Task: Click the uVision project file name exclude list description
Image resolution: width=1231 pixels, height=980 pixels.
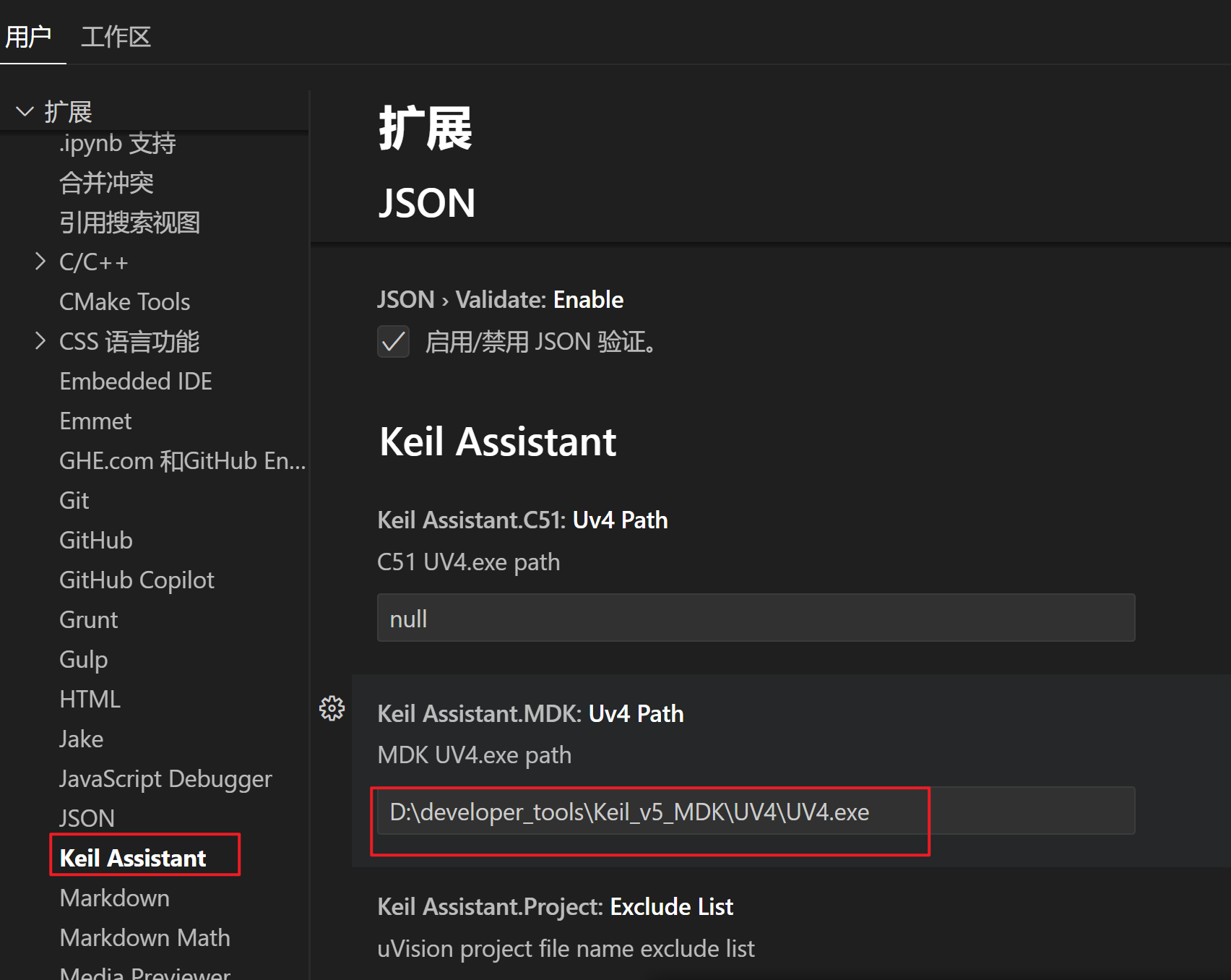Action: (x=566, y=949)
